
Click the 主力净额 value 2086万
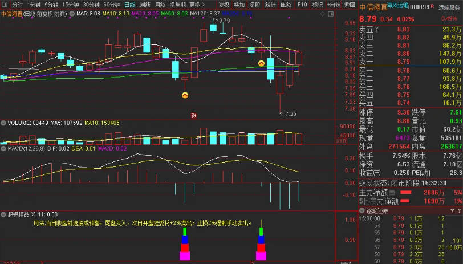coord(434,193)
